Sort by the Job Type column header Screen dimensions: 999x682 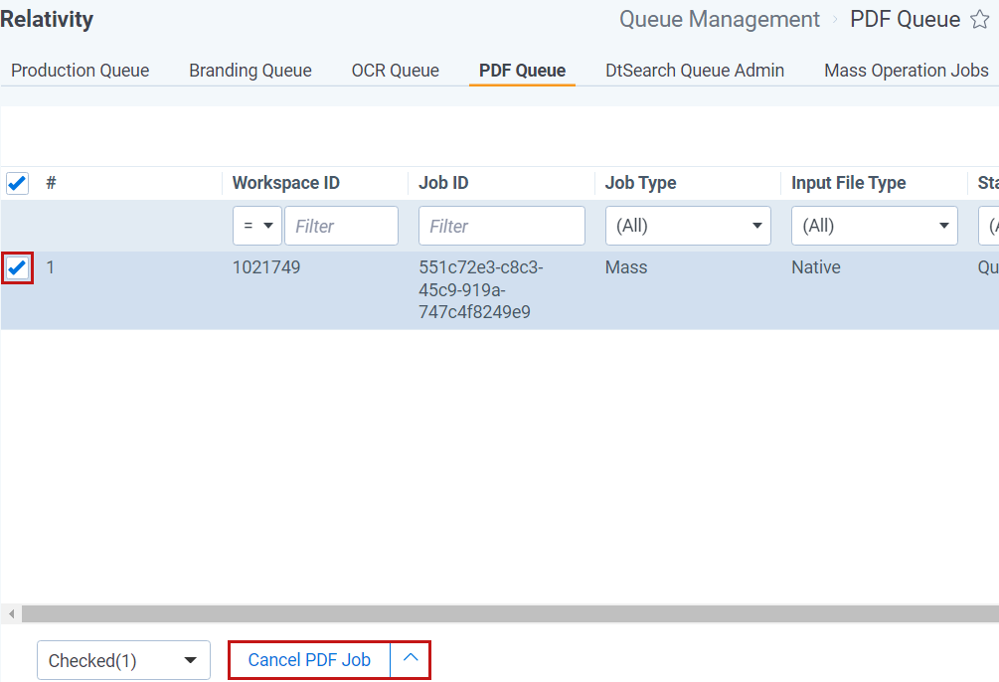click(x=640, y=183)
